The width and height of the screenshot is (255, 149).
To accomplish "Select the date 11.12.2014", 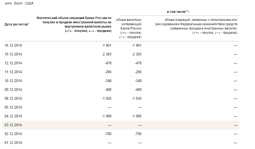I will [x=13, y=72].
